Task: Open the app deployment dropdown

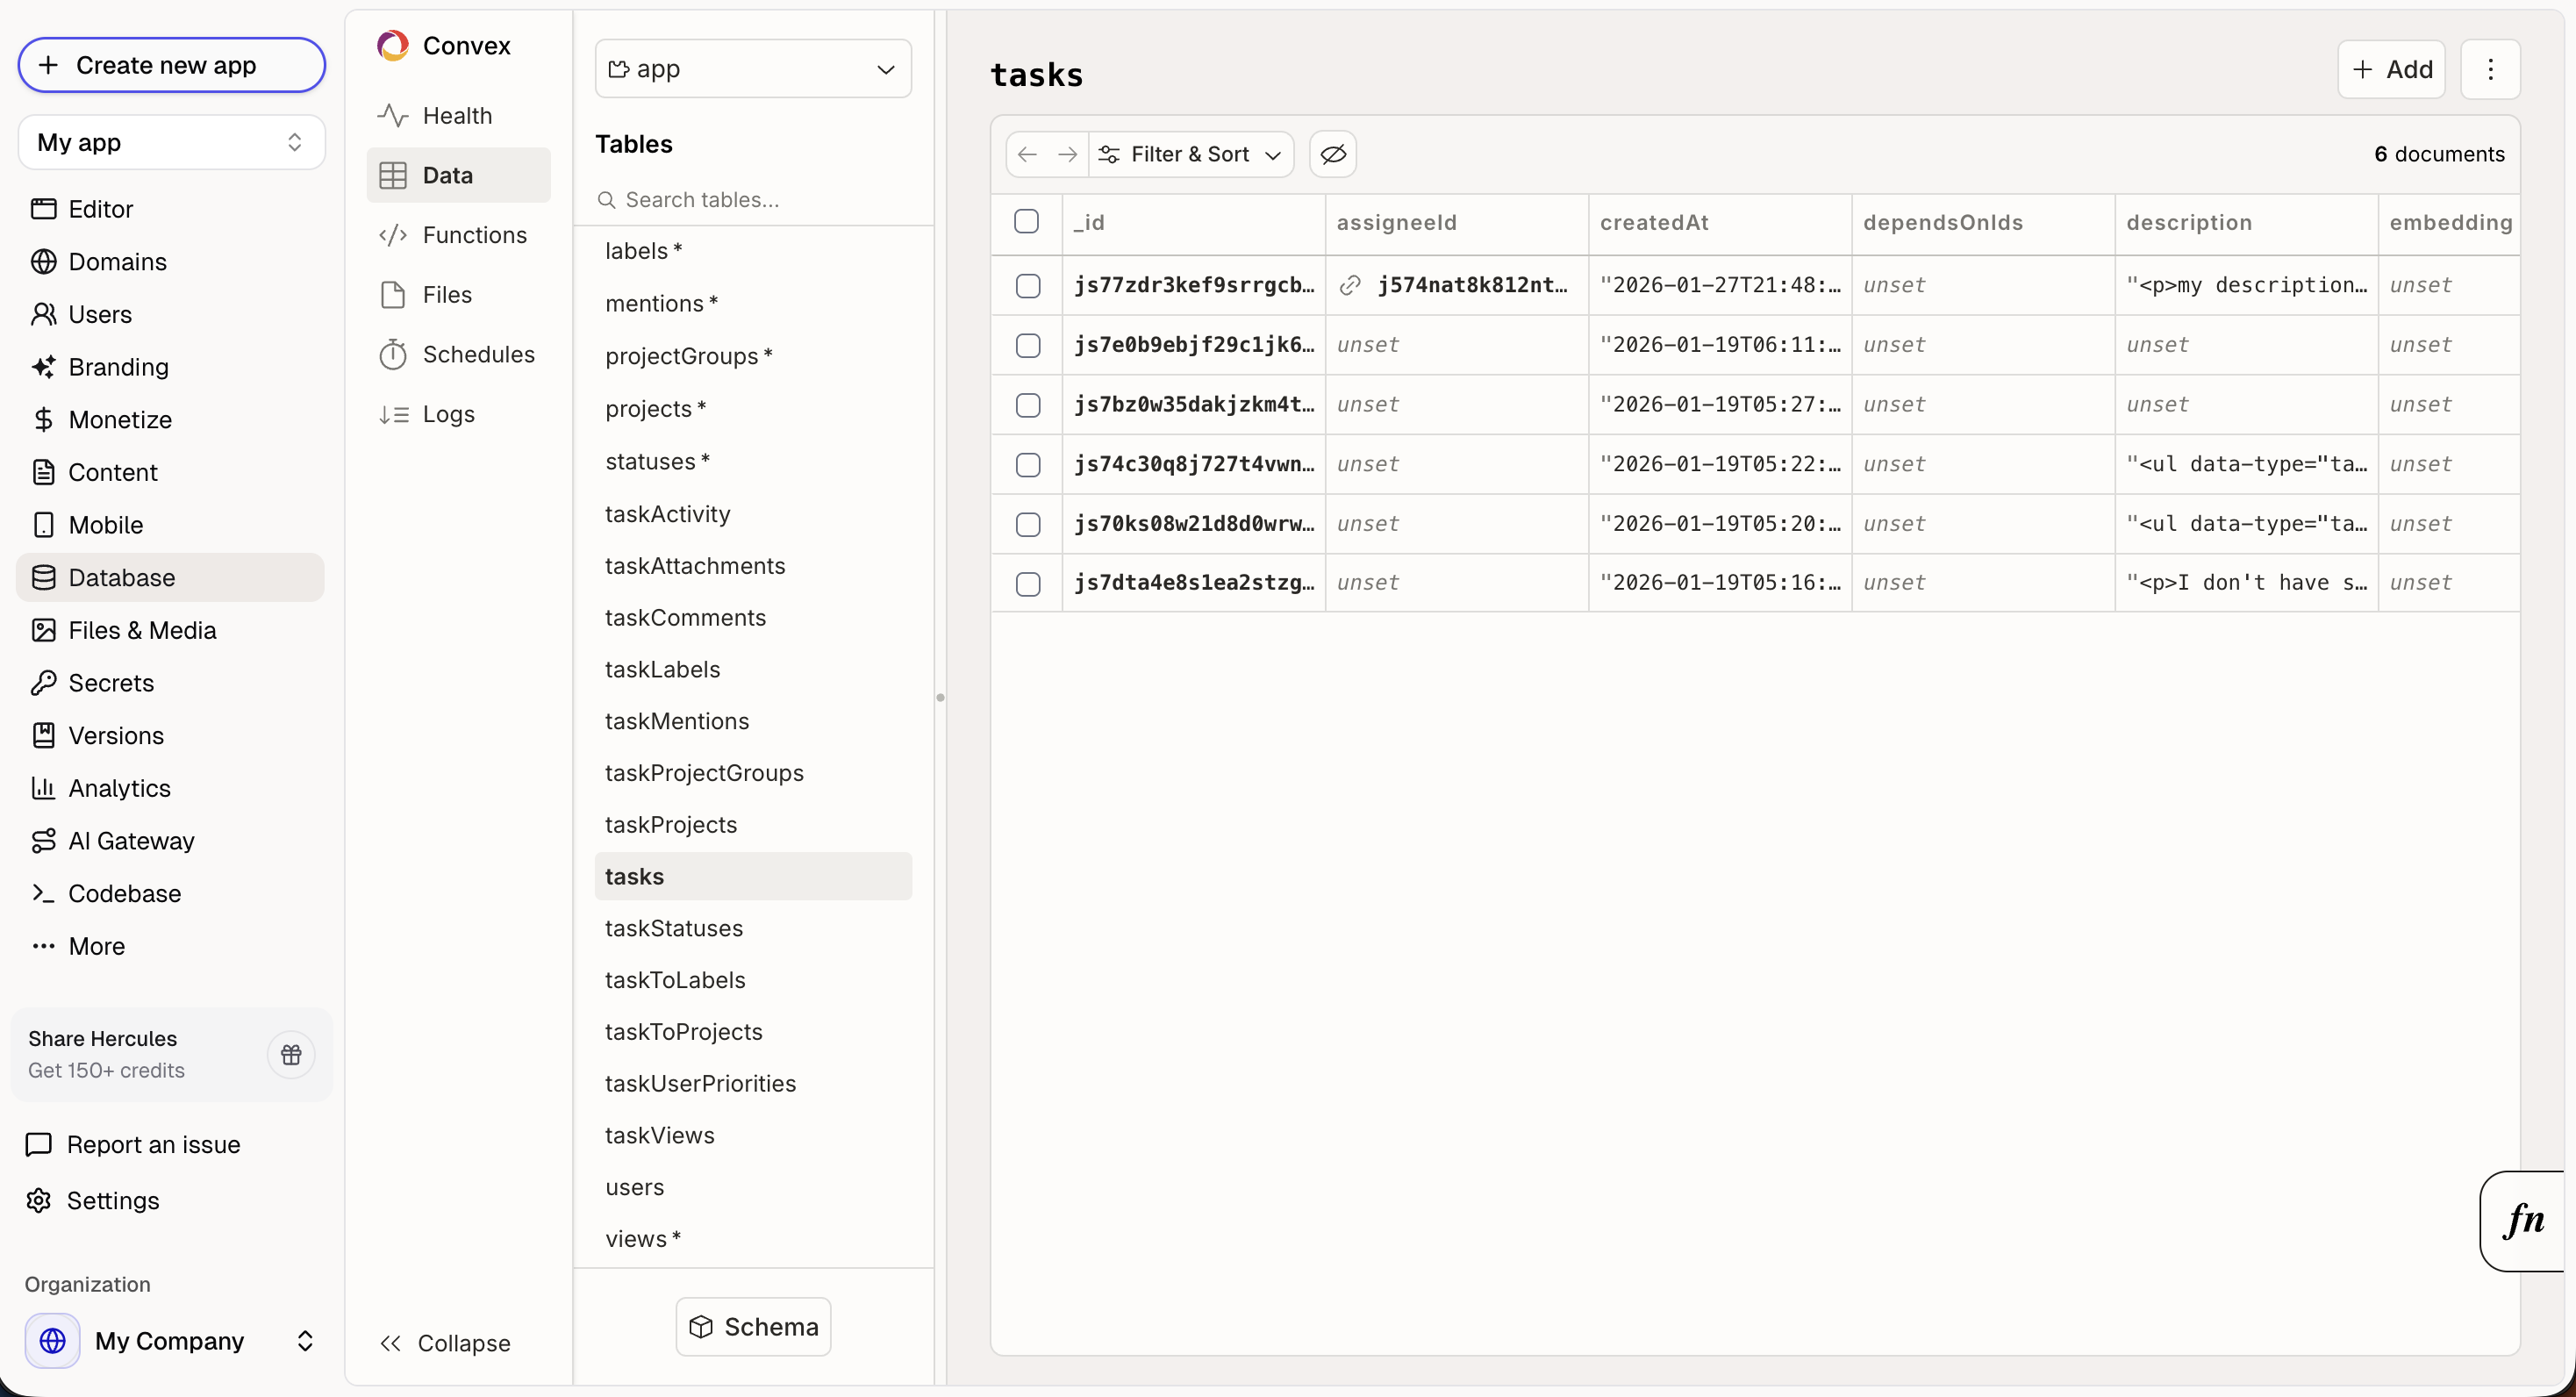Action: tap(753, 68)
